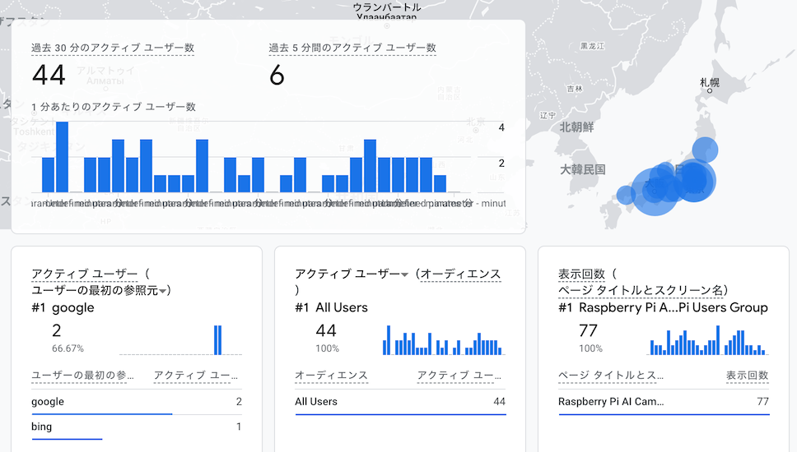The height and width of the screenshot is (452, 797).
Task: Click the google sparkline chart bars
Action: pos(218,340)
